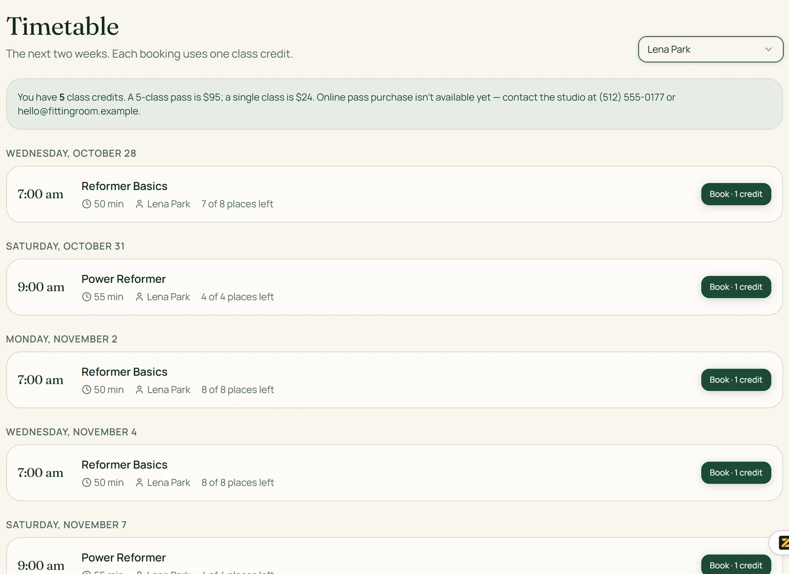Book Reformer Basics on Wednesday, October 28
The image size is (789, 574).
tap(736, 194)
